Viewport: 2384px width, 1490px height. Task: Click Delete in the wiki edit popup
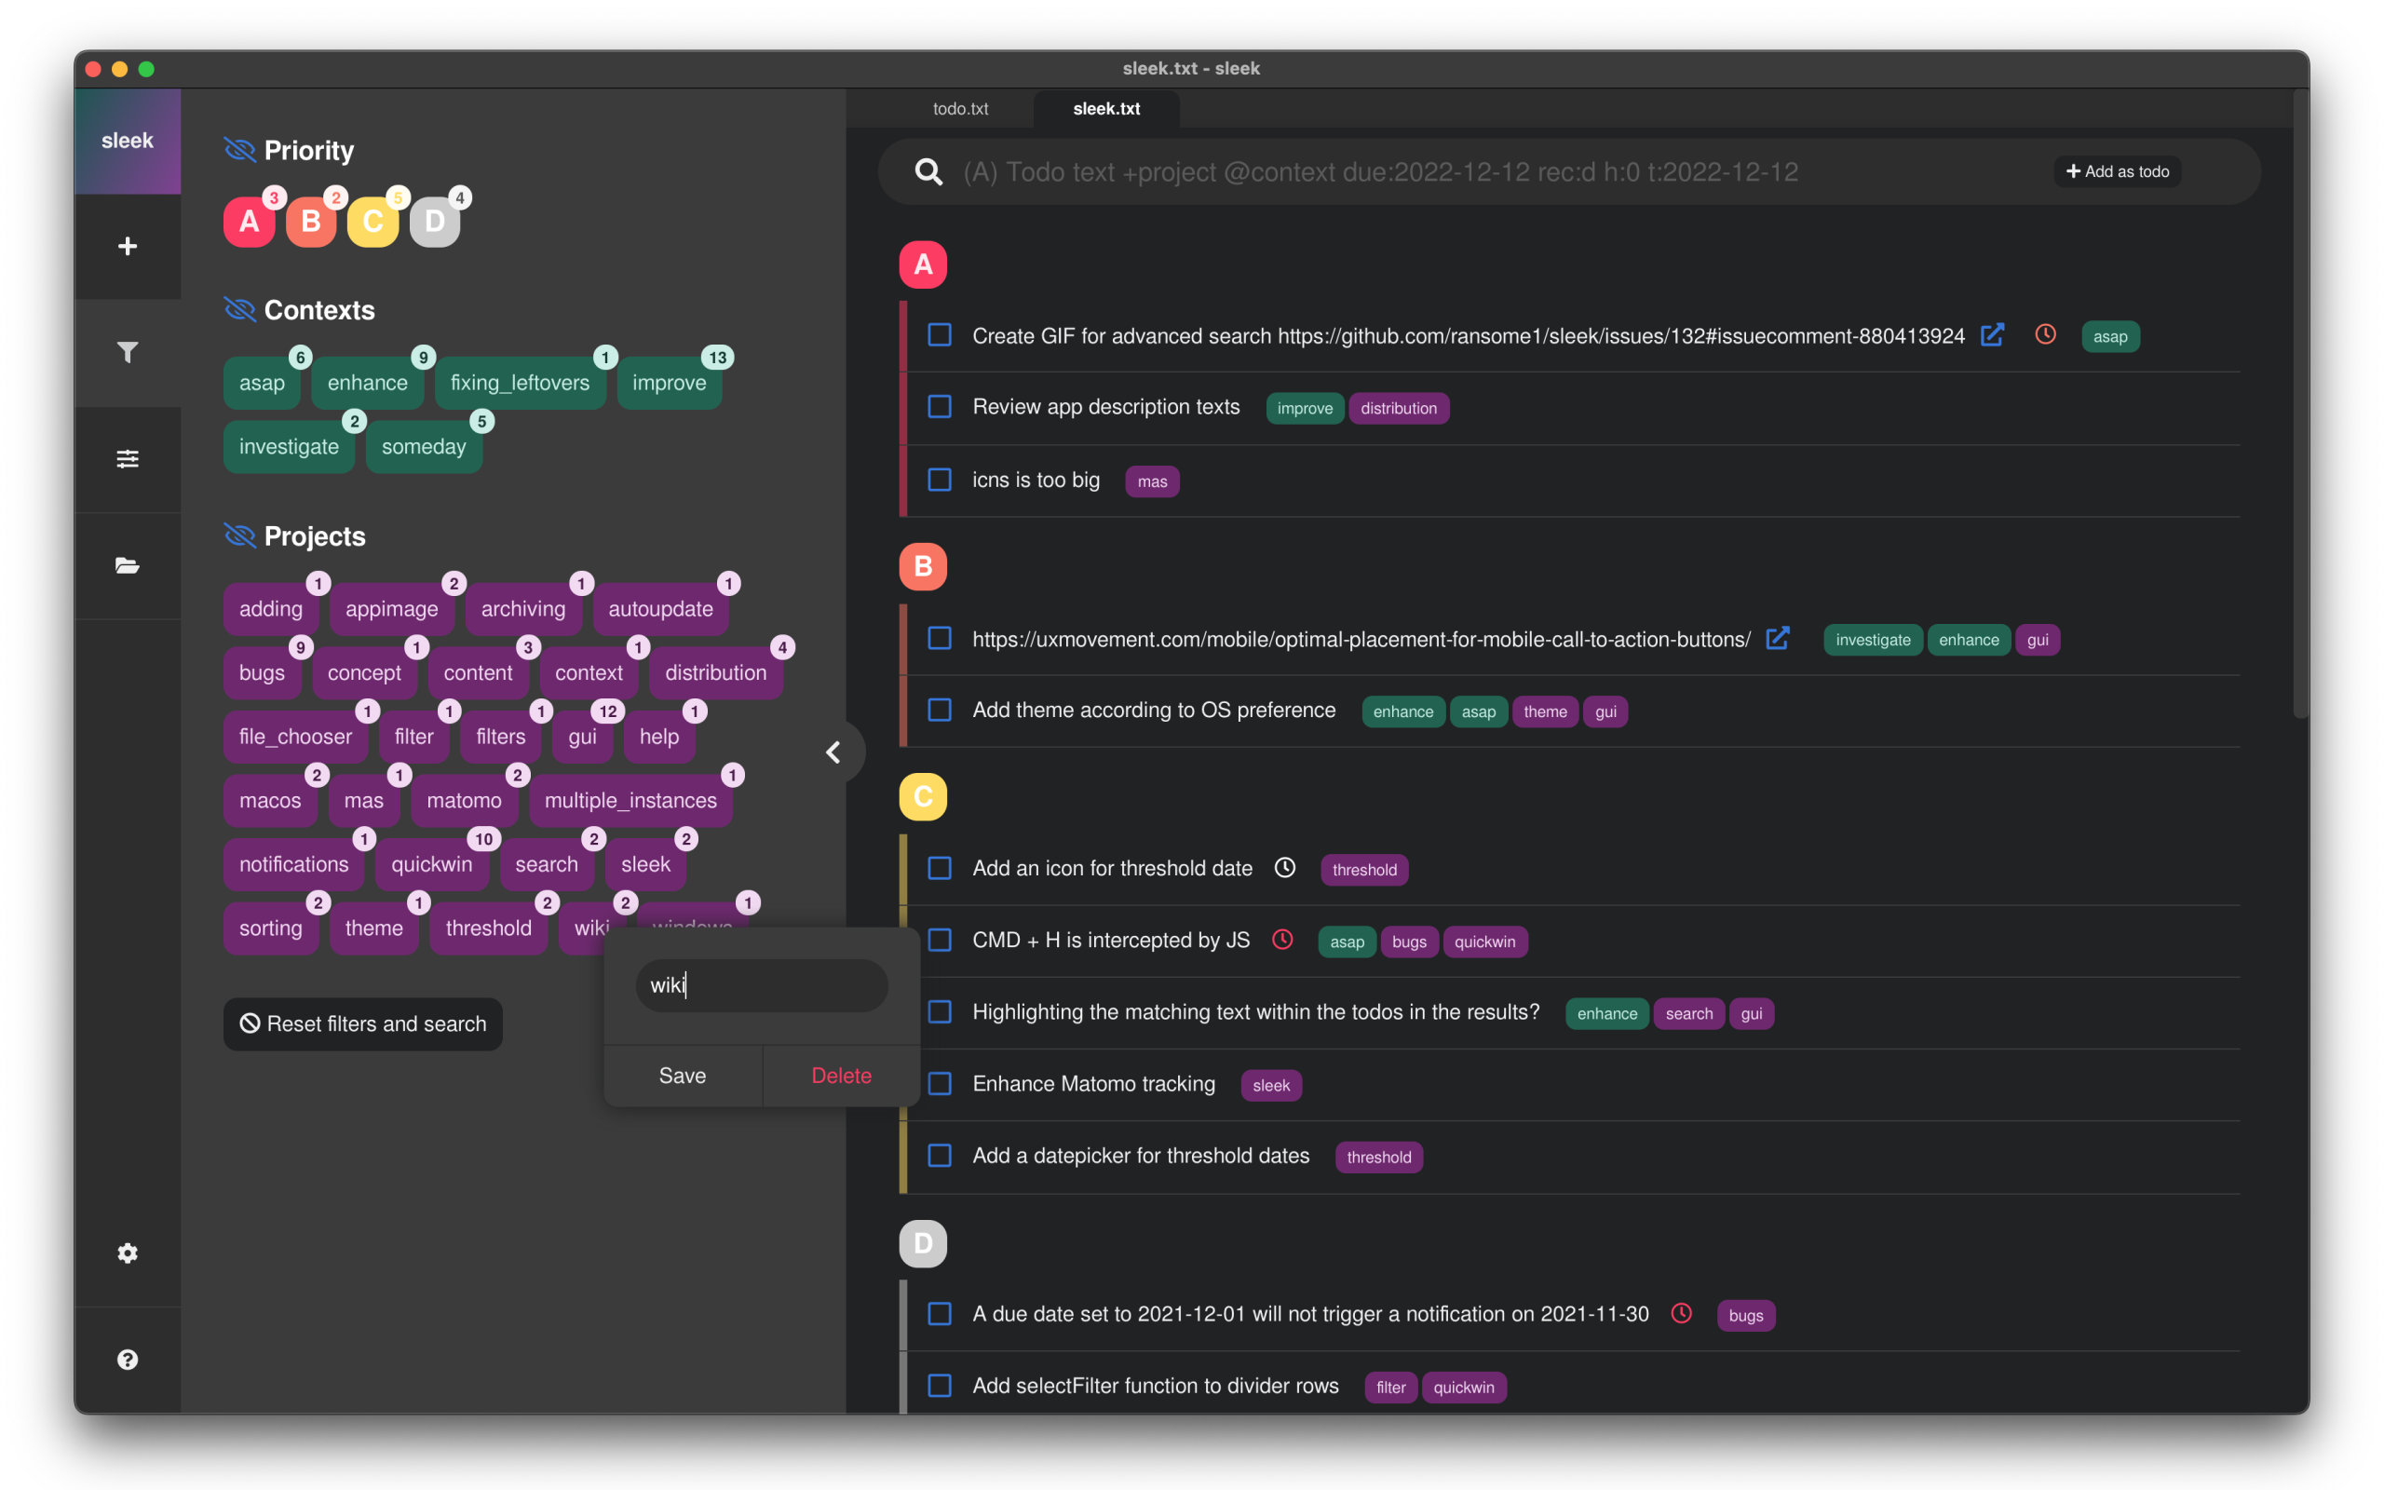pos(840,1075)
